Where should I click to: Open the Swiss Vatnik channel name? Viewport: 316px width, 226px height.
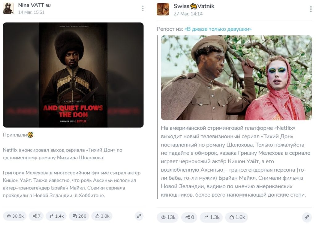point(194,6)
